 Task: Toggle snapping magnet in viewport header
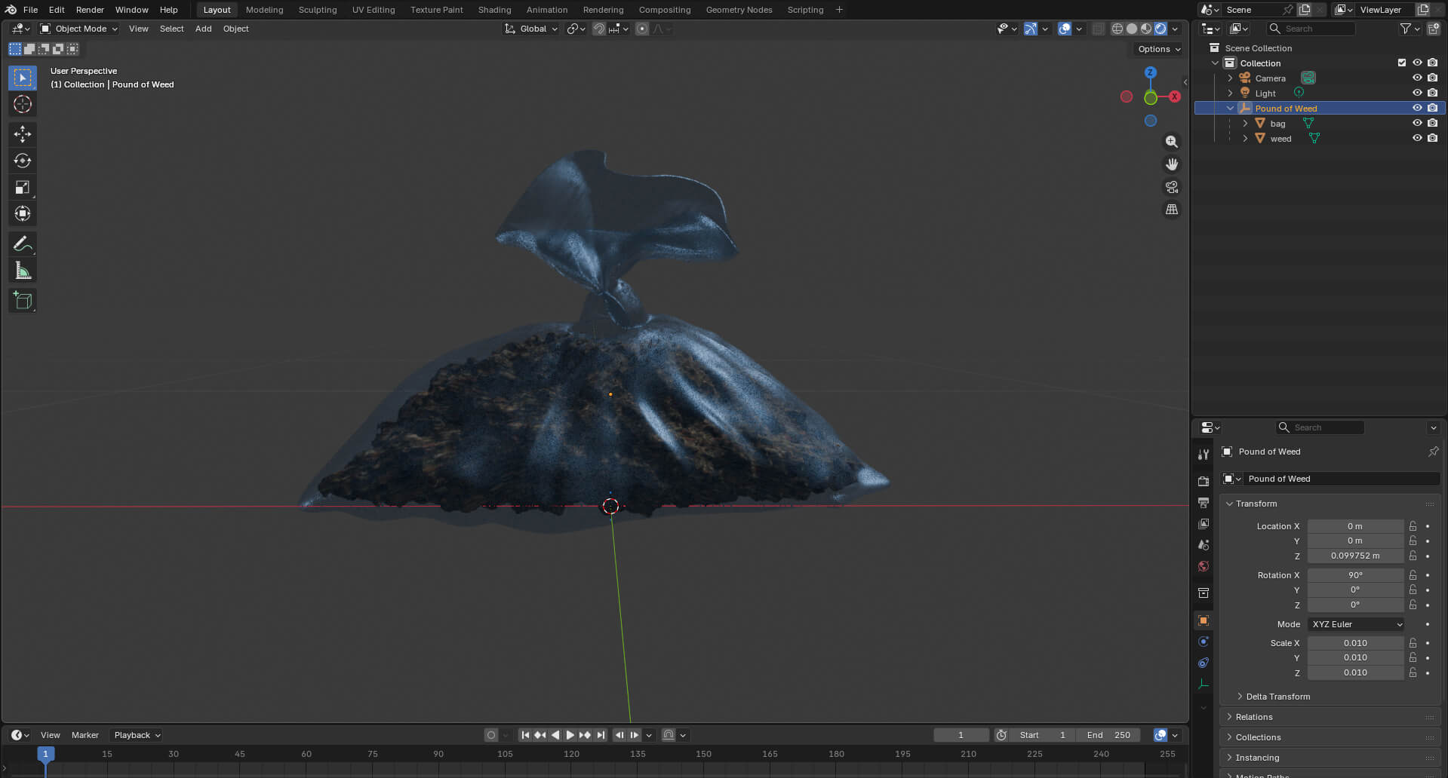pyautogui.click(x=599, y=29)
